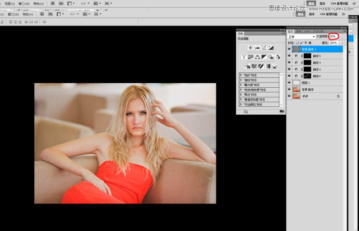
Task: Choose the CS4 新增功能 workspace in the upper bar
Action: coord(340,4)
